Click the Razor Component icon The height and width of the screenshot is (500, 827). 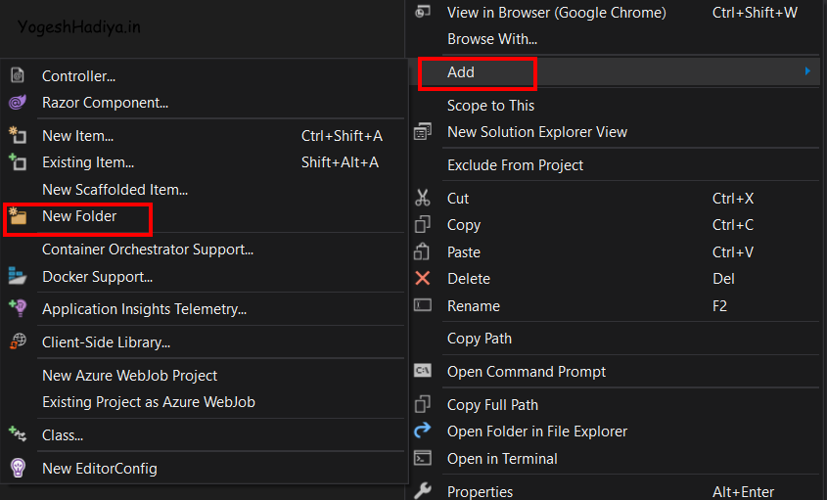(18, 102)
